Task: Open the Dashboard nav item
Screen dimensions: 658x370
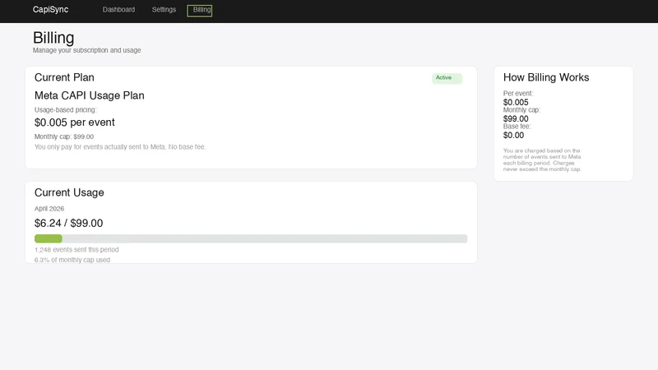Action: pos(118,10)
